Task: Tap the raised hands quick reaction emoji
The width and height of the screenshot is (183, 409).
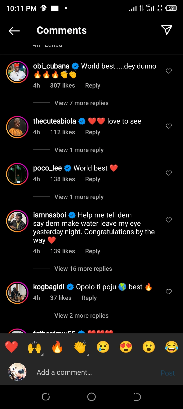Action: [x=35, y=347]
